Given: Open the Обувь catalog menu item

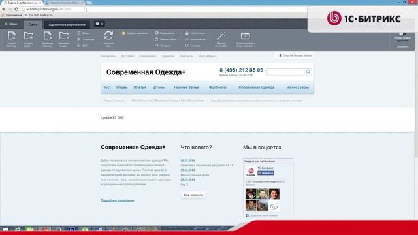Looking at the screenshot, I should tap(121, 87).
